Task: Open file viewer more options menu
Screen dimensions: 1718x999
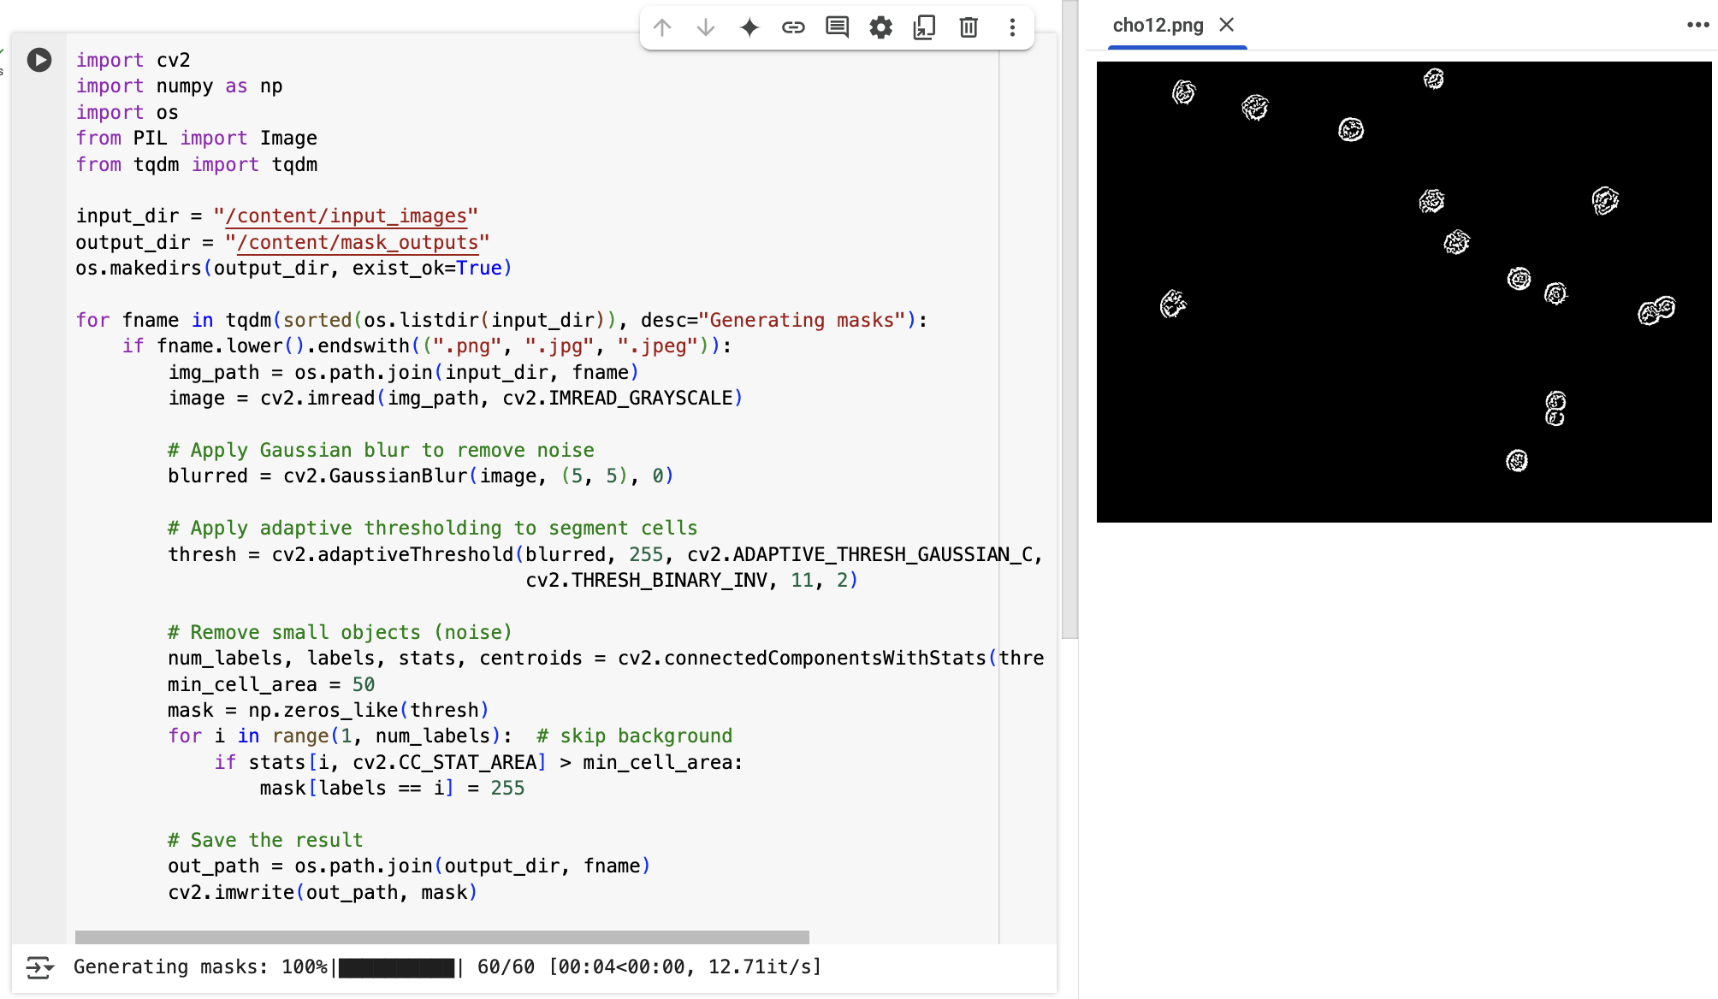Action: (x=1697, y=25)
